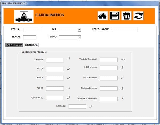Click the 'TURNO:' label

[x=53, y=37]
